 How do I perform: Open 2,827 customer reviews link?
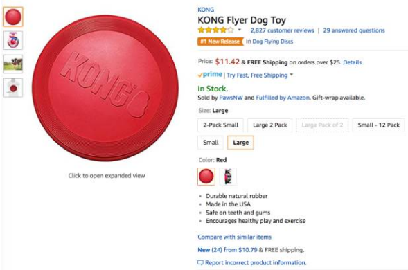coord(282,30)
